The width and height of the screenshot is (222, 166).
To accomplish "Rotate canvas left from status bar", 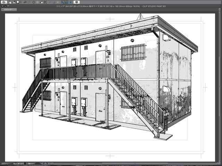I will (x=44, y=164).
